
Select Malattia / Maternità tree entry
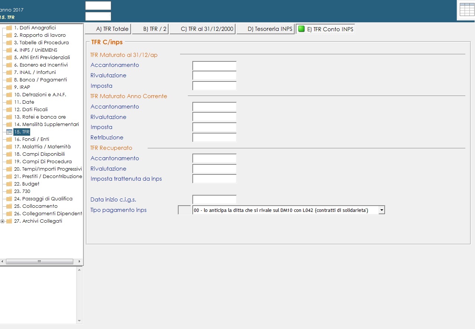42,147
